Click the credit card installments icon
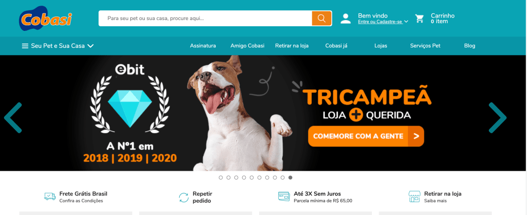527x215 pixels. (284, 196)
